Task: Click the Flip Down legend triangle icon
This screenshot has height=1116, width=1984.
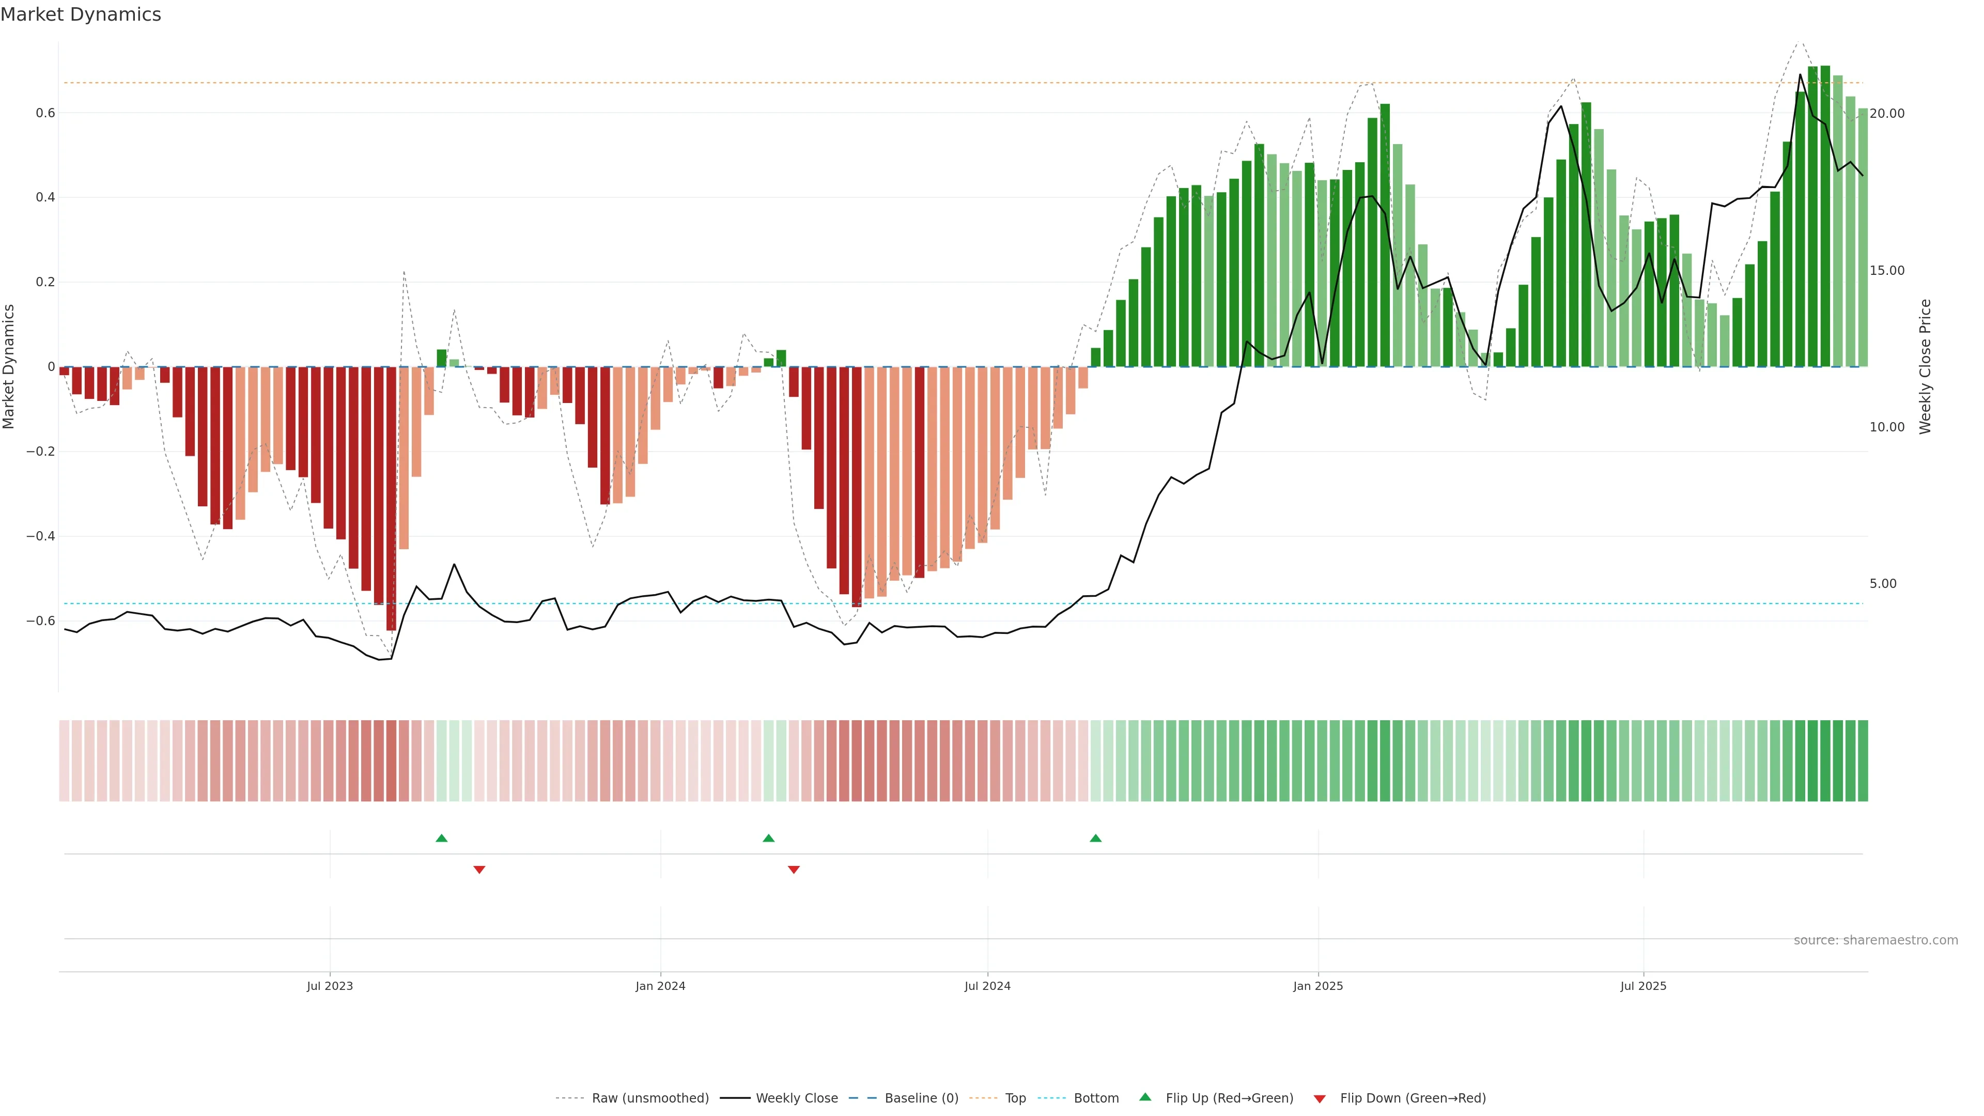Action: tap(1320, 1099)
